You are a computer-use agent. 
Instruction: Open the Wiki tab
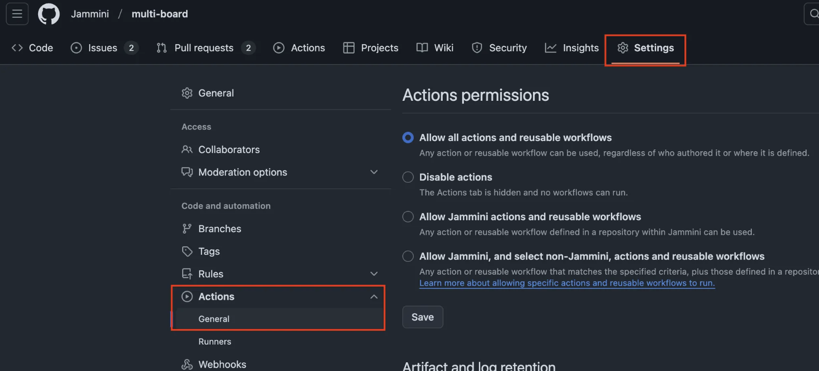tap(435, 48)
